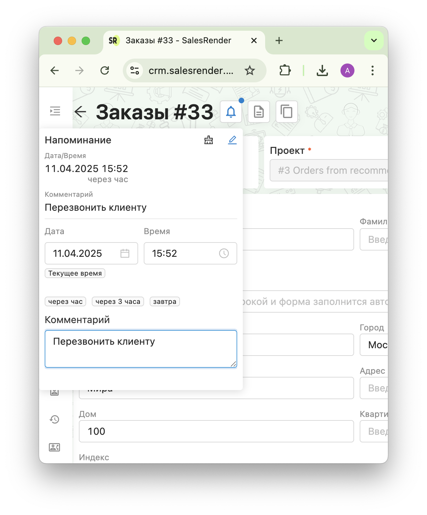Open the browser extensions puzzle icon
The width and height of the screenshot is (427, 515).
[285, 70]
